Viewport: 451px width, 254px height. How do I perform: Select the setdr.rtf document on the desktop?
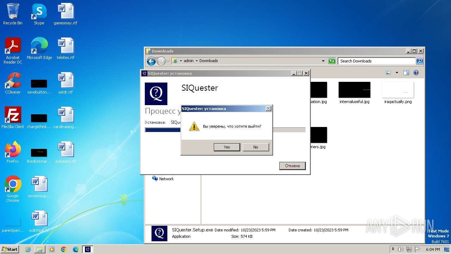(x=66, y=83)
